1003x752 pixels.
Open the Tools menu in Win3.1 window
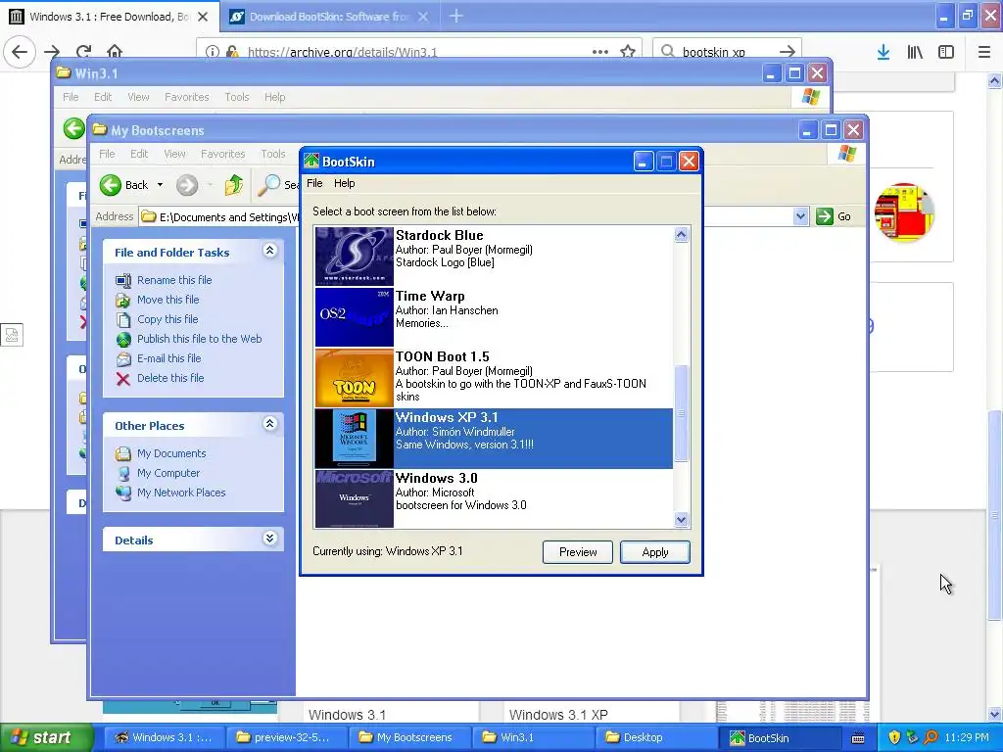237,97
